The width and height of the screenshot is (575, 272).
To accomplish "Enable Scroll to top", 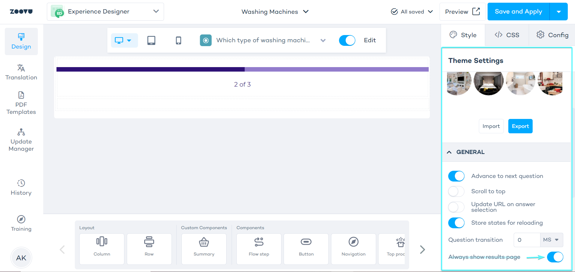I will 456,191.
